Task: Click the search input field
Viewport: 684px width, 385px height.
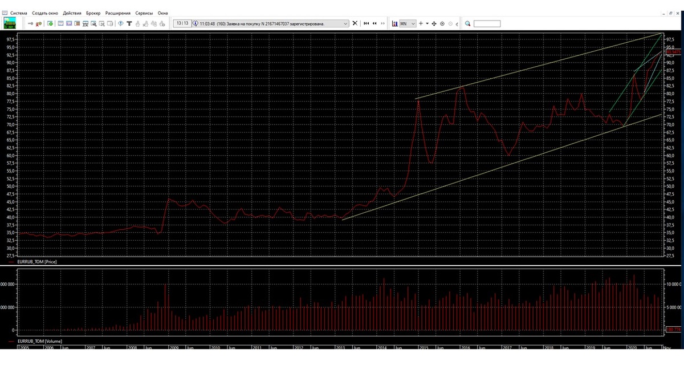Action: (487, 23)
